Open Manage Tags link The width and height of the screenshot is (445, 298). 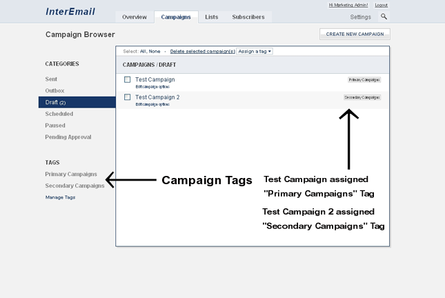point(60,197)
